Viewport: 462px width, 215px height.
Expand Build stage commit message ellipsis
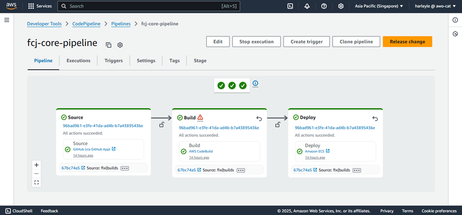coord(241,170)
